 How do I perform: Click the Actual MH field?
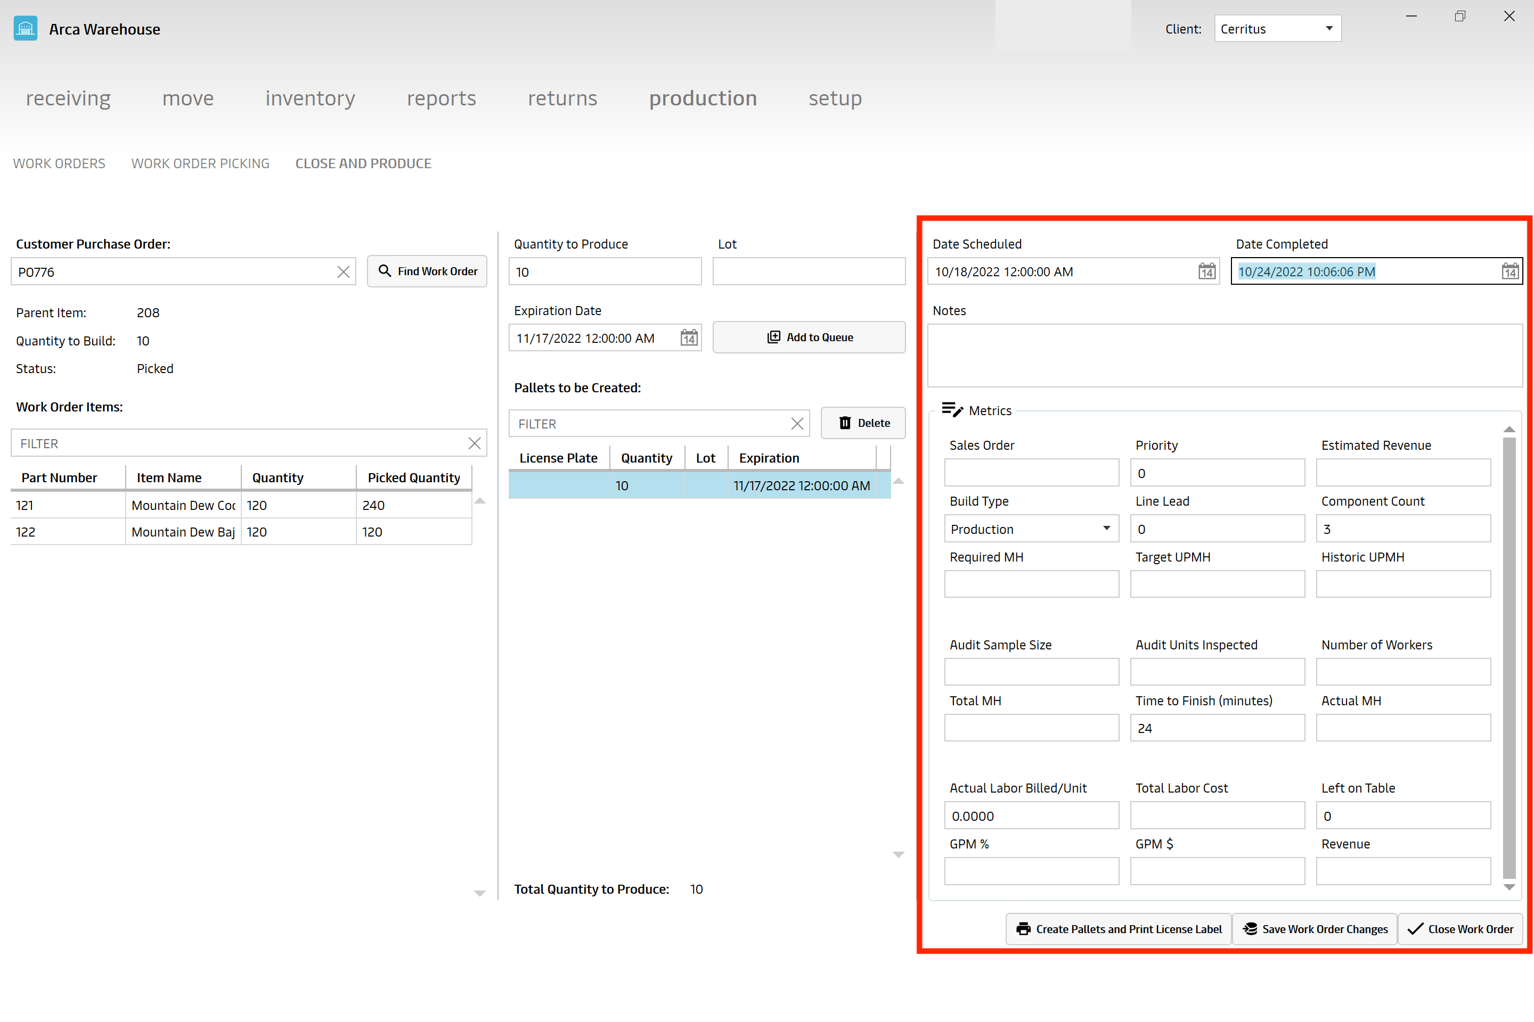[x=1404, y=728]
